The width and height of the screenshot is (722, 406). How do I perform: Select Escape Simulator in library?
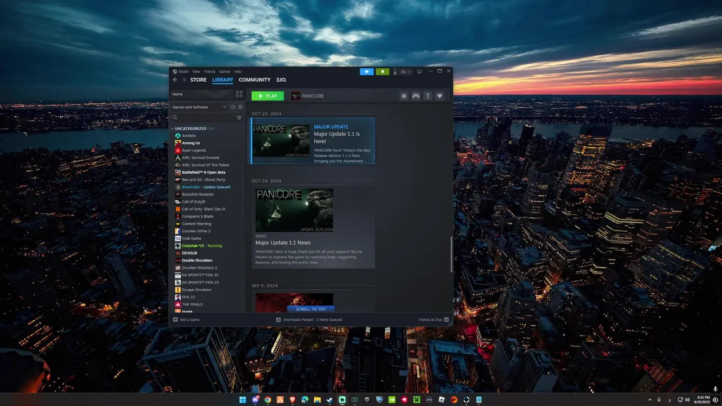click(197, 290)
